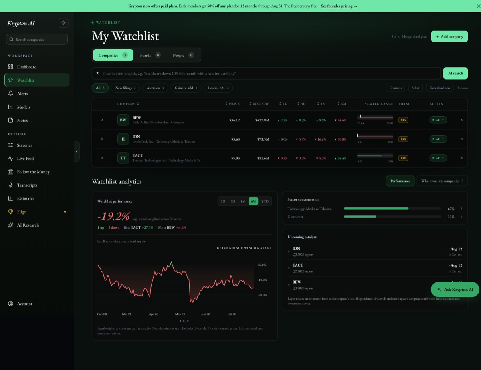481x370 pixels.
Task: Filter by New filings chip
Action: (125, 88)
